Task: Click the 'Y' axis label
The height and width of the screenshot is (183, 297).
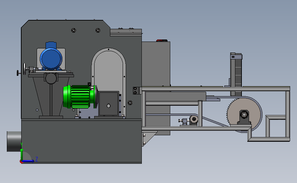Action: [22, 145]
